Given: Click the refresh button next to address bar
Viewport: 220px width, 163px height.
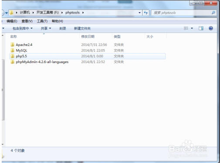Looking at the screenshot, I should [x=146, y=13].
